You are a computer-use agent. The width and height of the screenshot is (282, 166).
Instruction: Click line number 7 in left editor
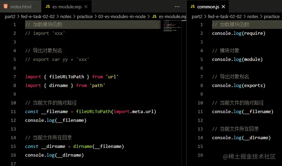(x=15, y=77)
